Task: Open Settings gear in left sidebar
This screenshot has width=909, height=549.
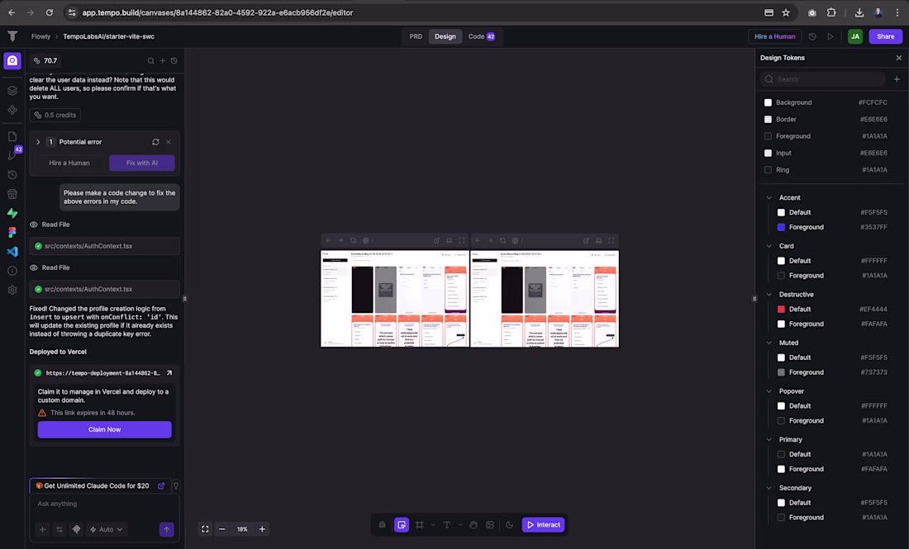Action: coord(12,290)
